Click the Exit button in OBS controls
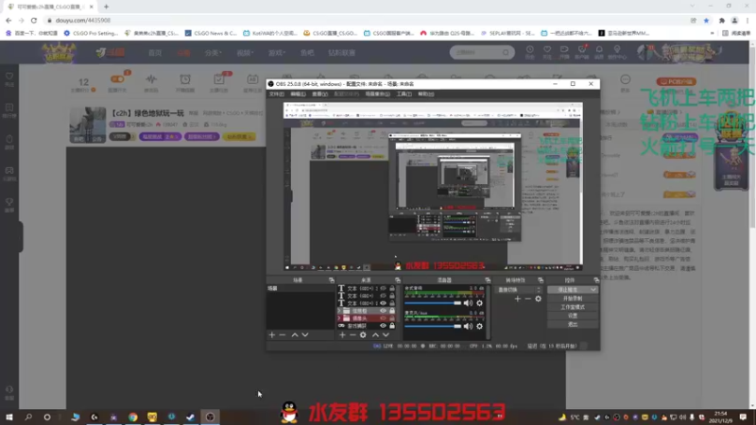 pos(573,324)
